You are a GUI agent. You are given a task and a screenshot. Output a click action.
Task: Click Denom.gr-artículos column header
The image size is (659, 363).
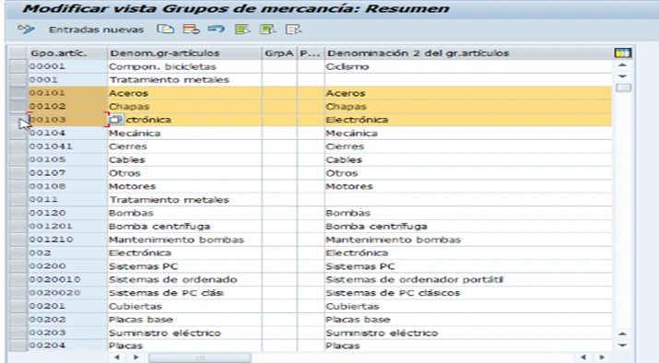(x=184, y=53)
